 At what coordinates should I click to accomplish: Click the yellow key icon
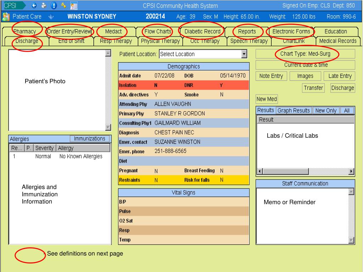pos(63,5)
